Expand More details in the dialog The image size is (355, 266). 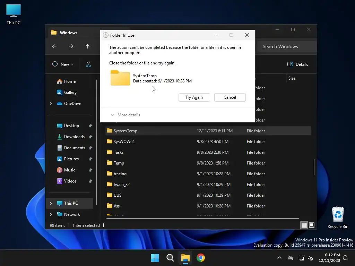click(x=125, y=115)
